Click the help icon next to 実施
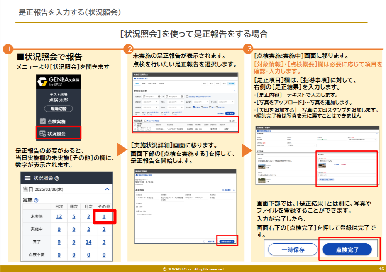The width and height of the screenshot is (386, 272). pyautogui.click(x=36, y=200)
